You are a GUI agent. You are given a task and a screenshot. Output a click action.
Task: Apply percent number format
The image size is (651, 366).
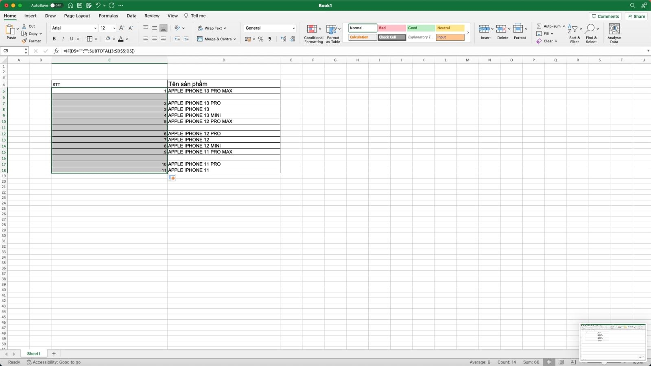pyautogui.click(x=260, y=39)
